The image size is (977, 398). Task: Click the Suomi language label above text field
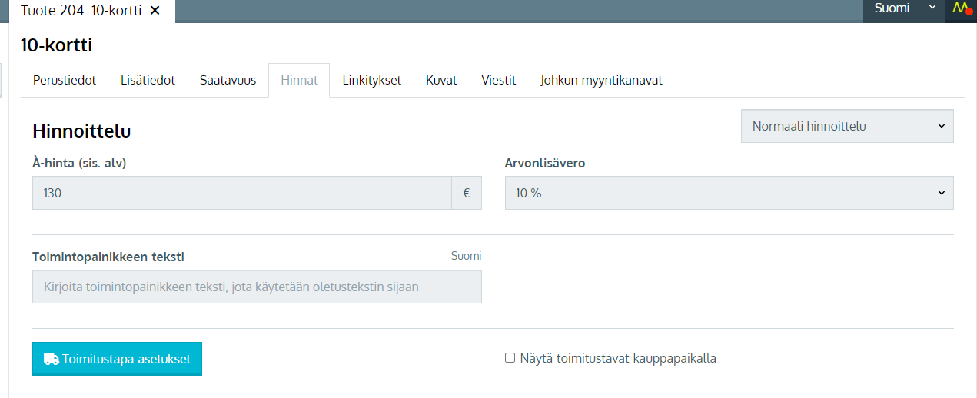coord(466,256)
